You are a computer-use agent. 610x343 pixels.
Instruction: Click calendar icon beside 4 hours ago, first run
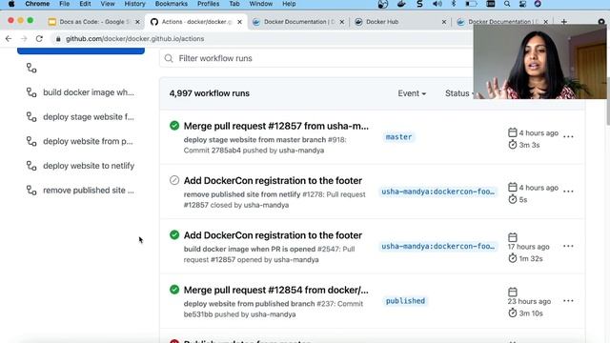(513, 132)
